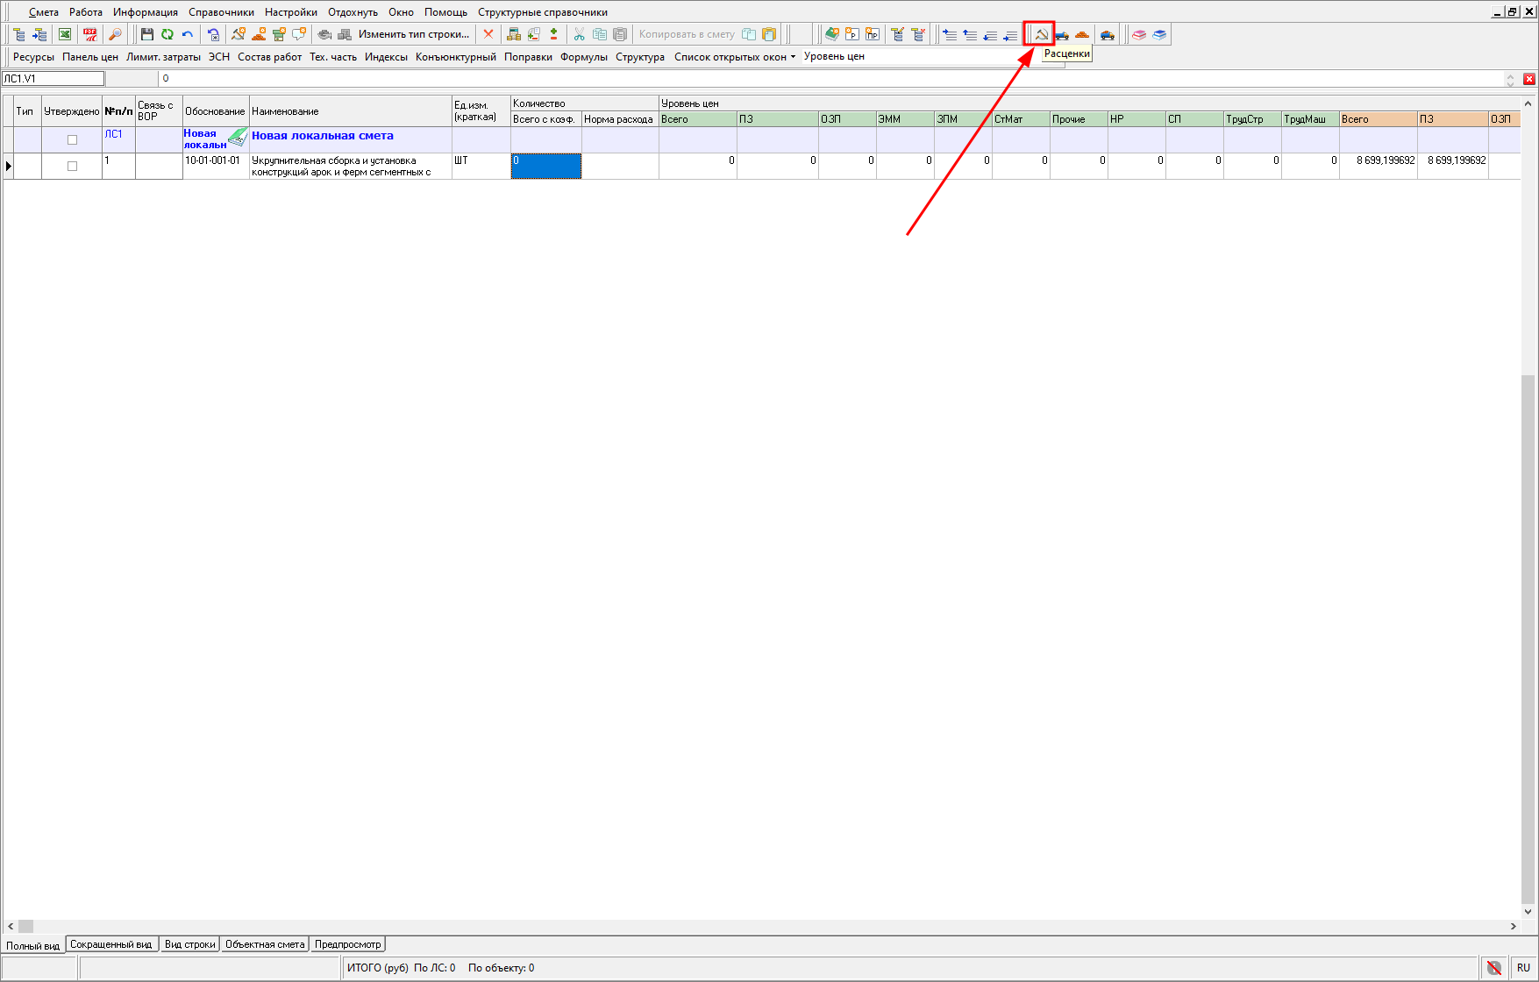This screenshot has width=1539, height=982.
Task: Click the red X delete icon
Action: pos(488,34)
